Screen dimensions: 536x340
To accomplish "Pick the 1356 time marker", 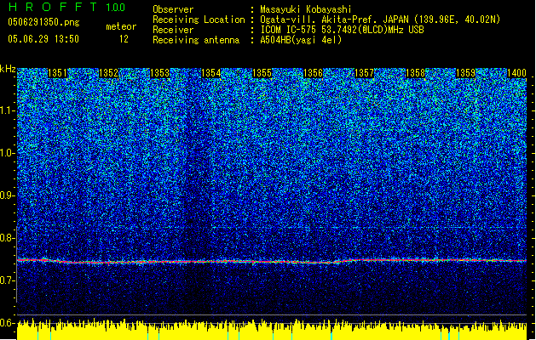I will [313, 73].
